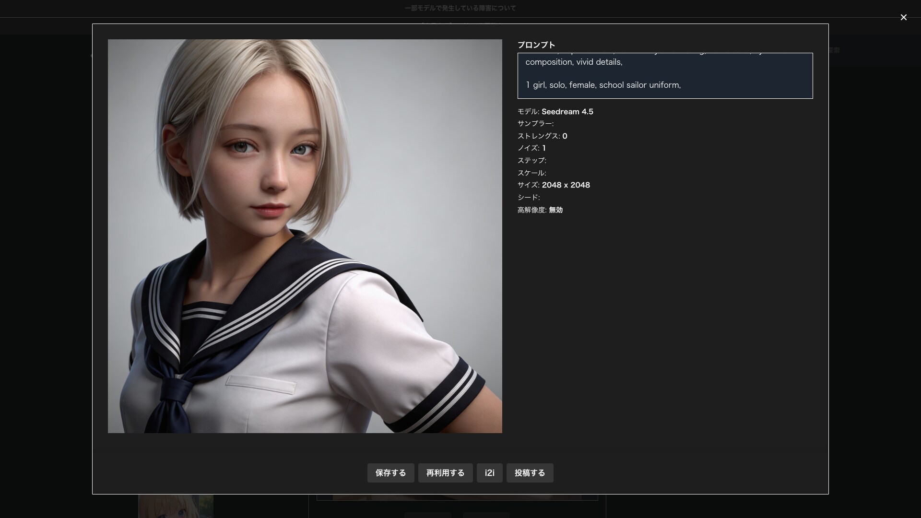Image resolution: width=921 pixels, height=518 pixels.
Task: Click inside the prompt text box
Action: (665, 76)
